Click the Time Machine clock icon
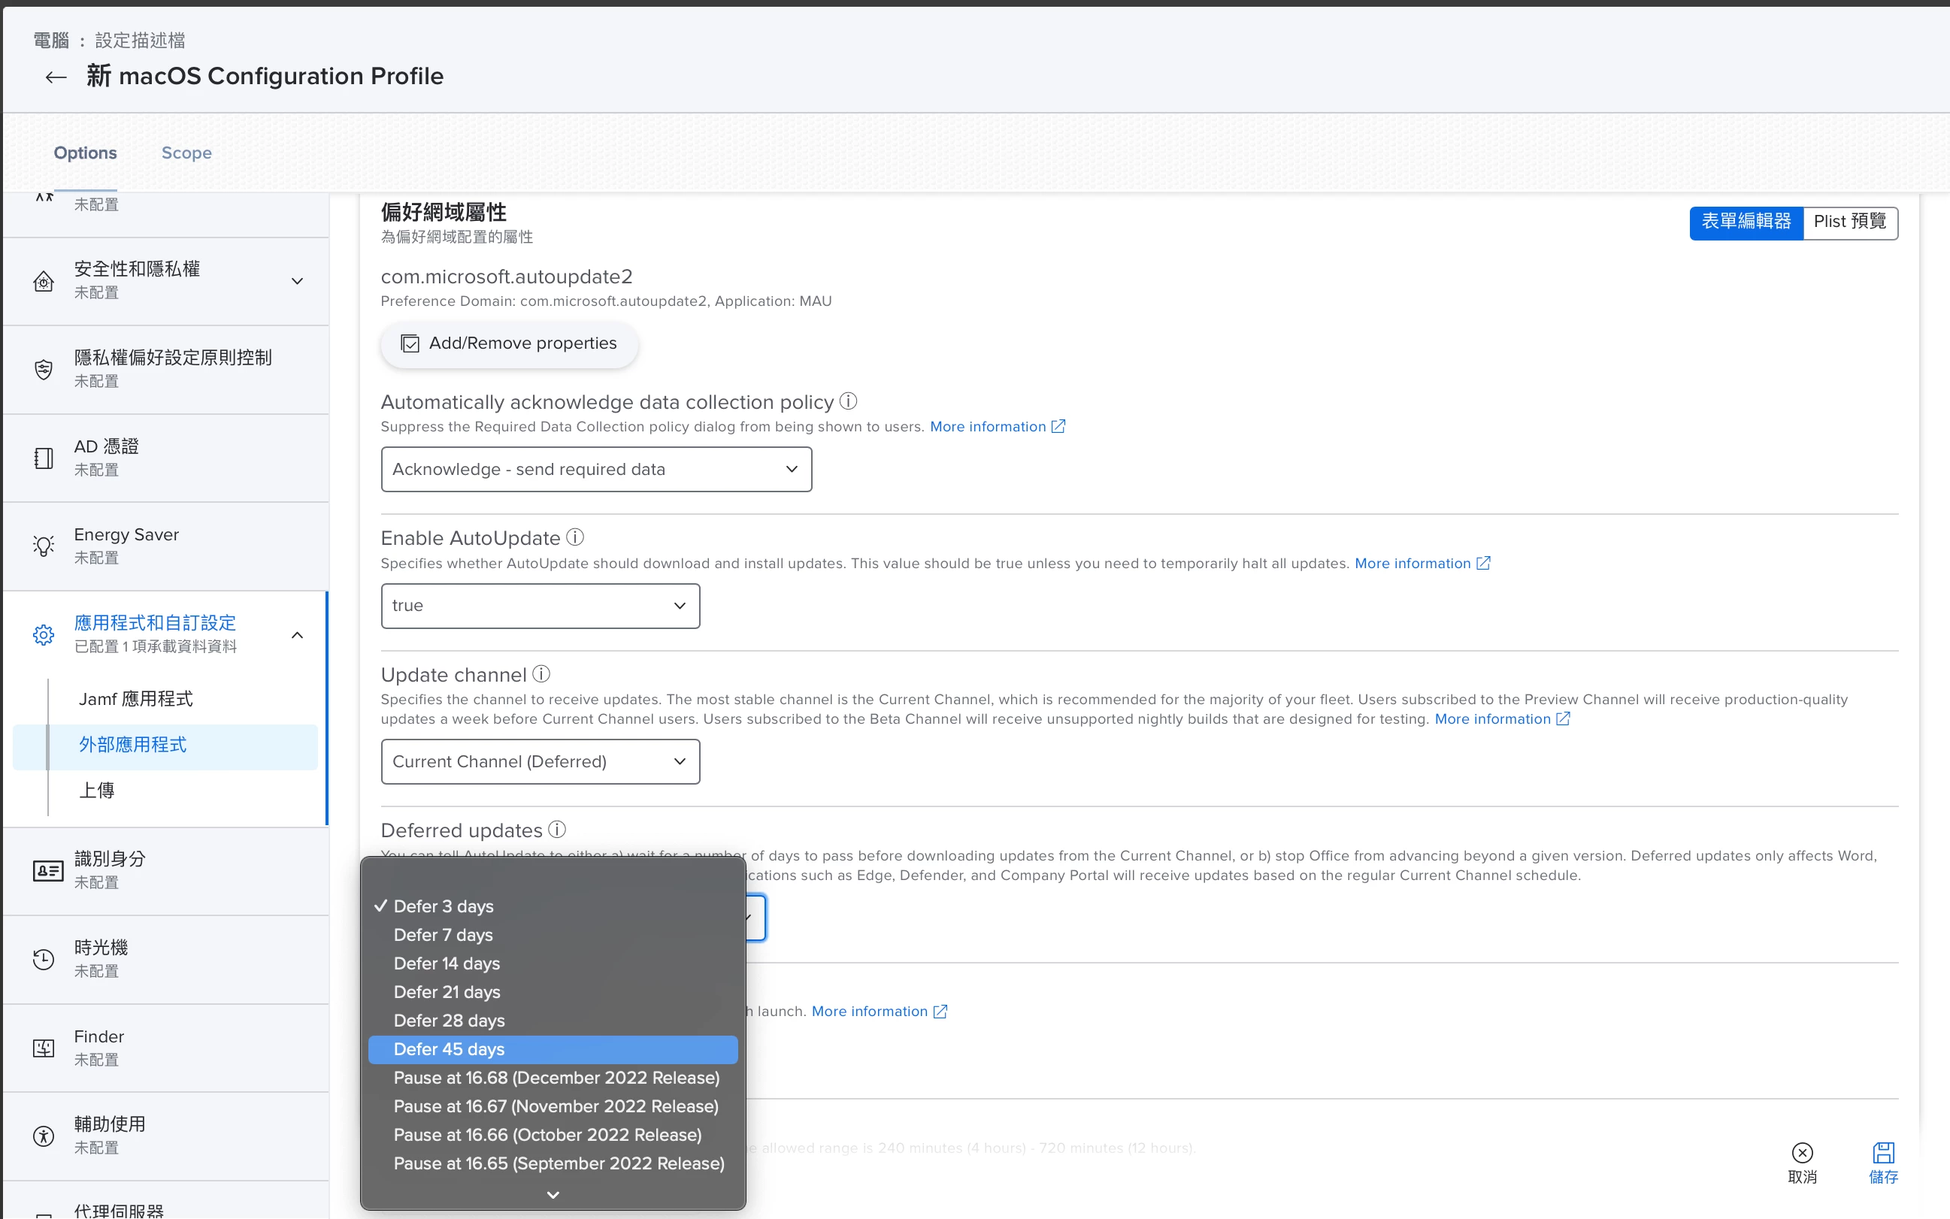The width and height of the screenshot is (1950, 1219). (x=44, y=959)
